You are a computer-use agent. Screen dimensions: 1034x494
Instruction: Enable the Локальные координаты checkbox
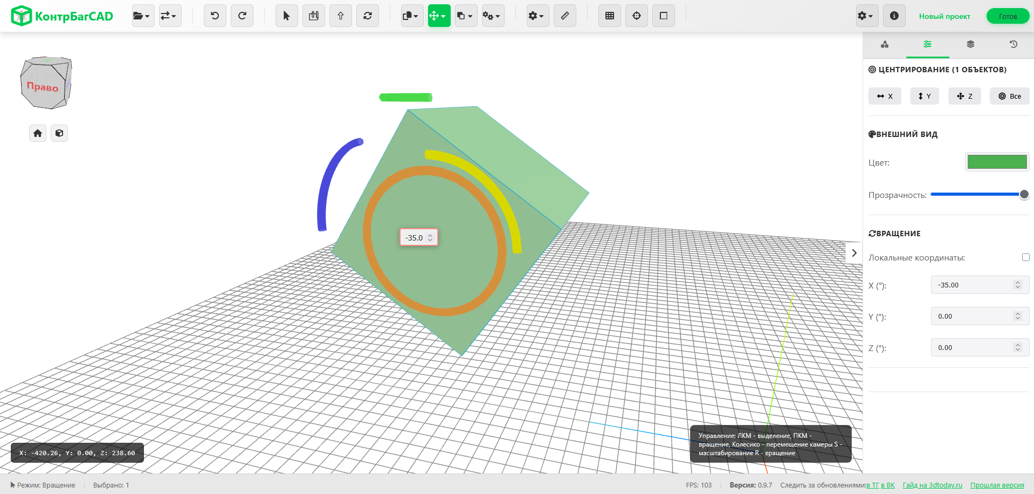1025,257
